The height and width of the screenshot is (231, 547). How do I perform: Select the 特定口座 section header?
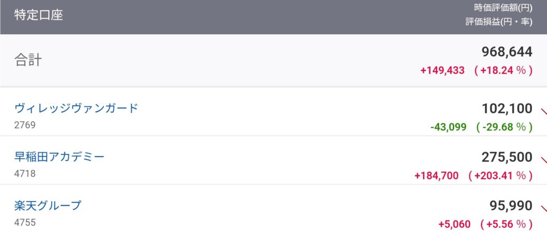[x=38, y=15]
